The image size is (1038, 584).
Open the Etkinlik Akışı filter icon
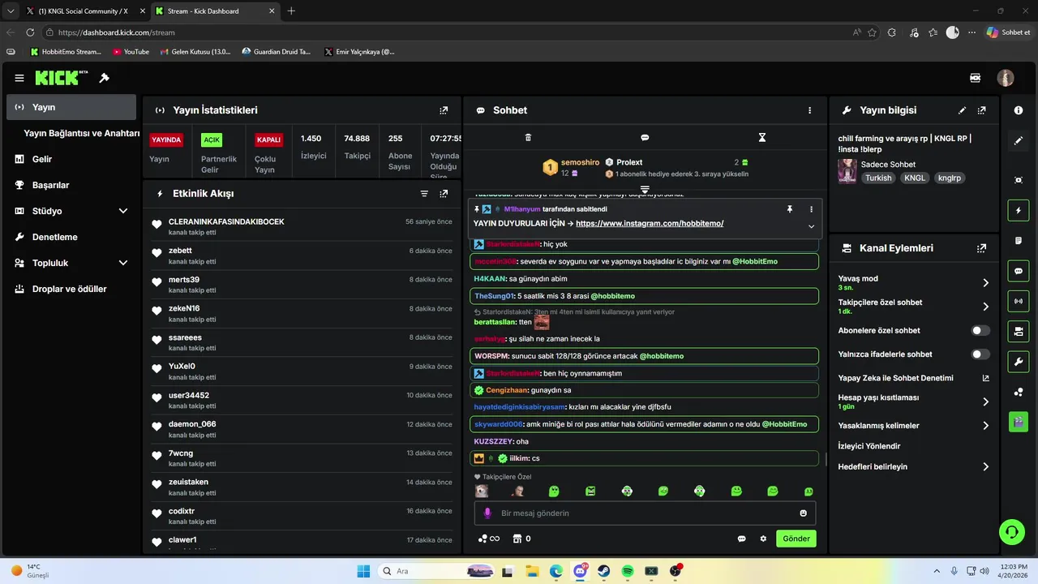[x=424, y=194]
